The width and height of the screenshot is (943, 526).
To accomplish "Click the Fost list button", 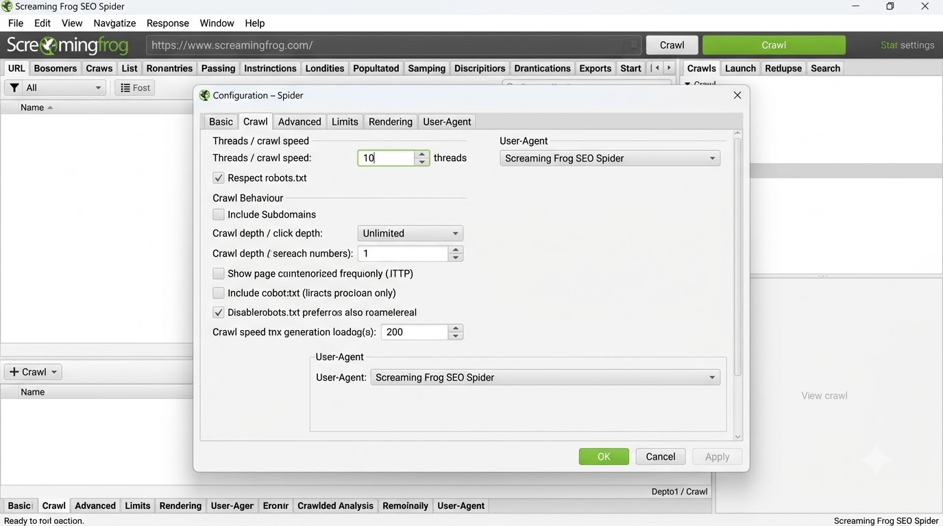I will (x=135, y=88).
